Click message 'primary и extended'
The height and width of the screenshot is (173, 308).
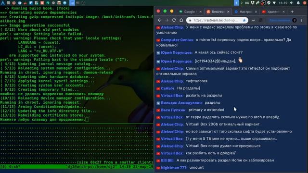pos(206,110)
